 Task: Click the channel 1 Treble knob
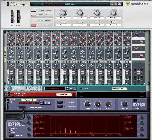[x=12, y=51]
